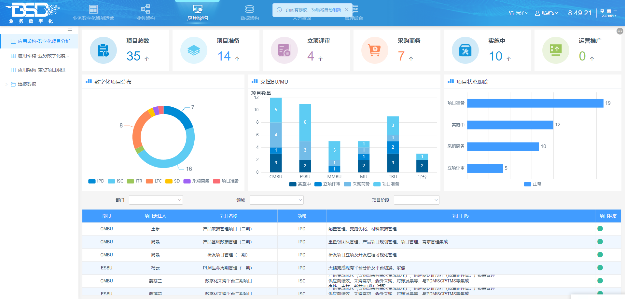Click the 项目总数 clipboard icon
The width and height of the screenshot is (625, 299).
click(103, 50)
